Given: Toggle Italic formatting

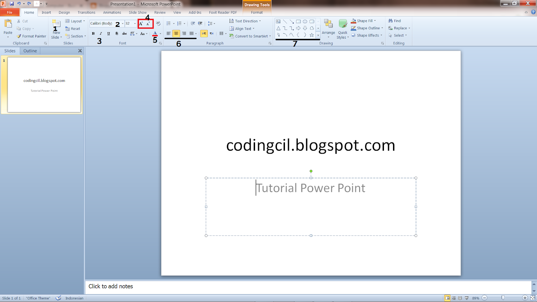Looking at the screenshot, I should [101, 34].
